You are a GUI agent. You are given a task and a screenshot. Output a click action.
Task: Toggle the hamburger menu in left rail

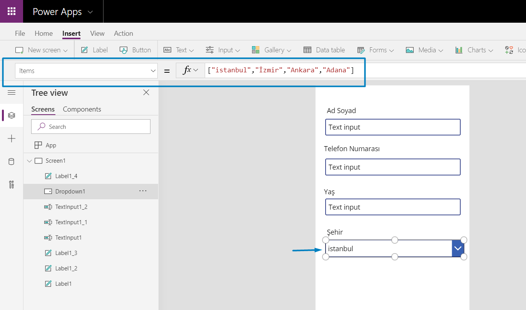coord(12,93)
